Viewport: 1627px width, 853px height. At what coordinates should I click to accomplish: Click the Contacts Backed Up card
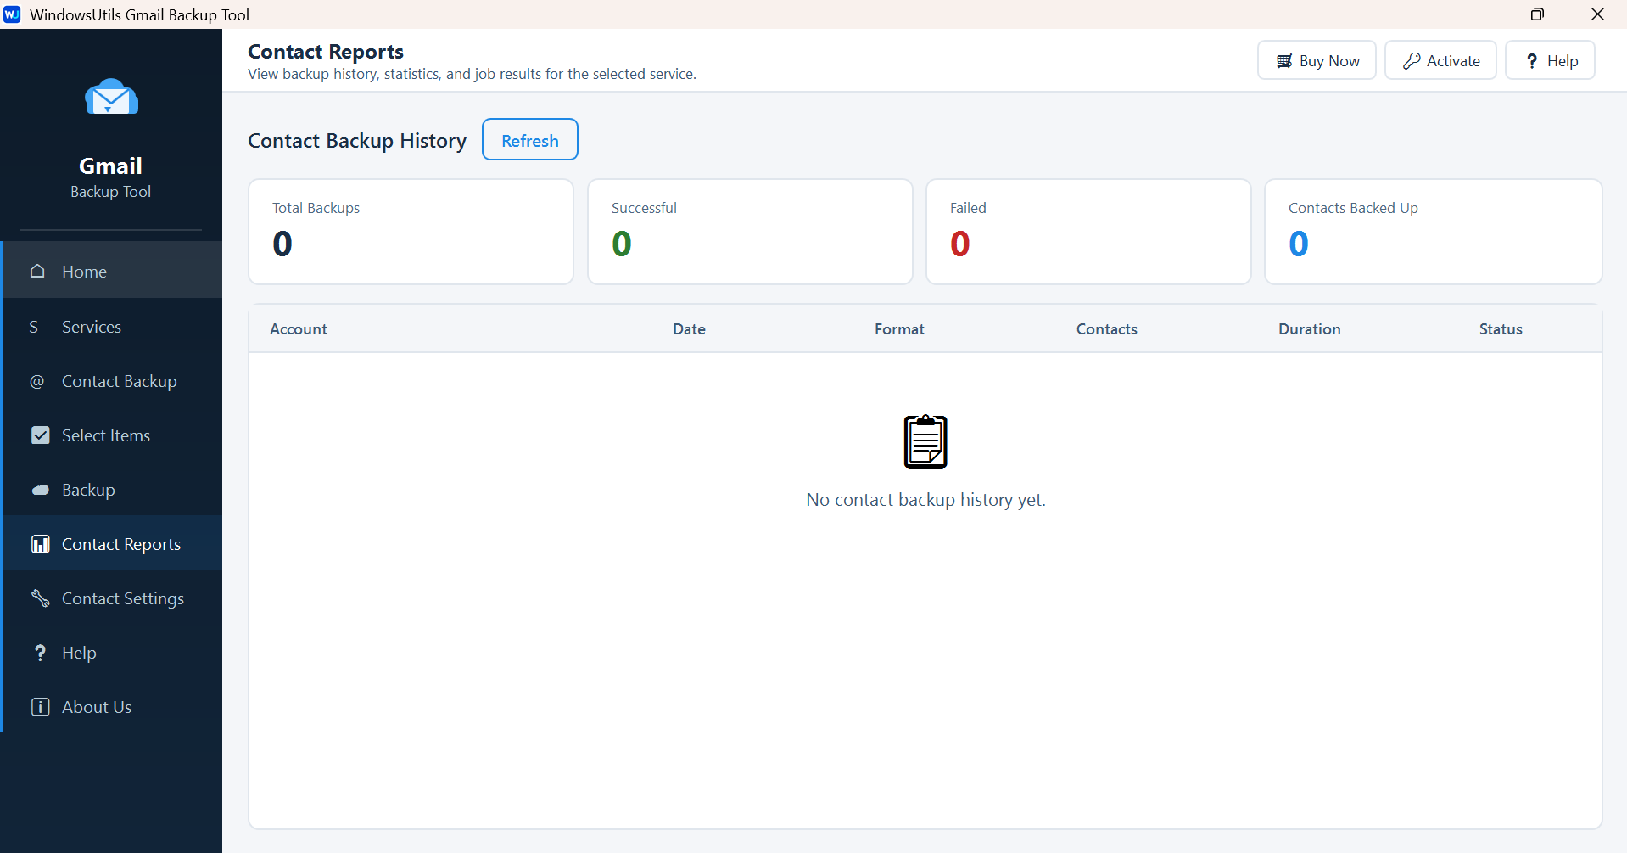(x=1433, y=232)
